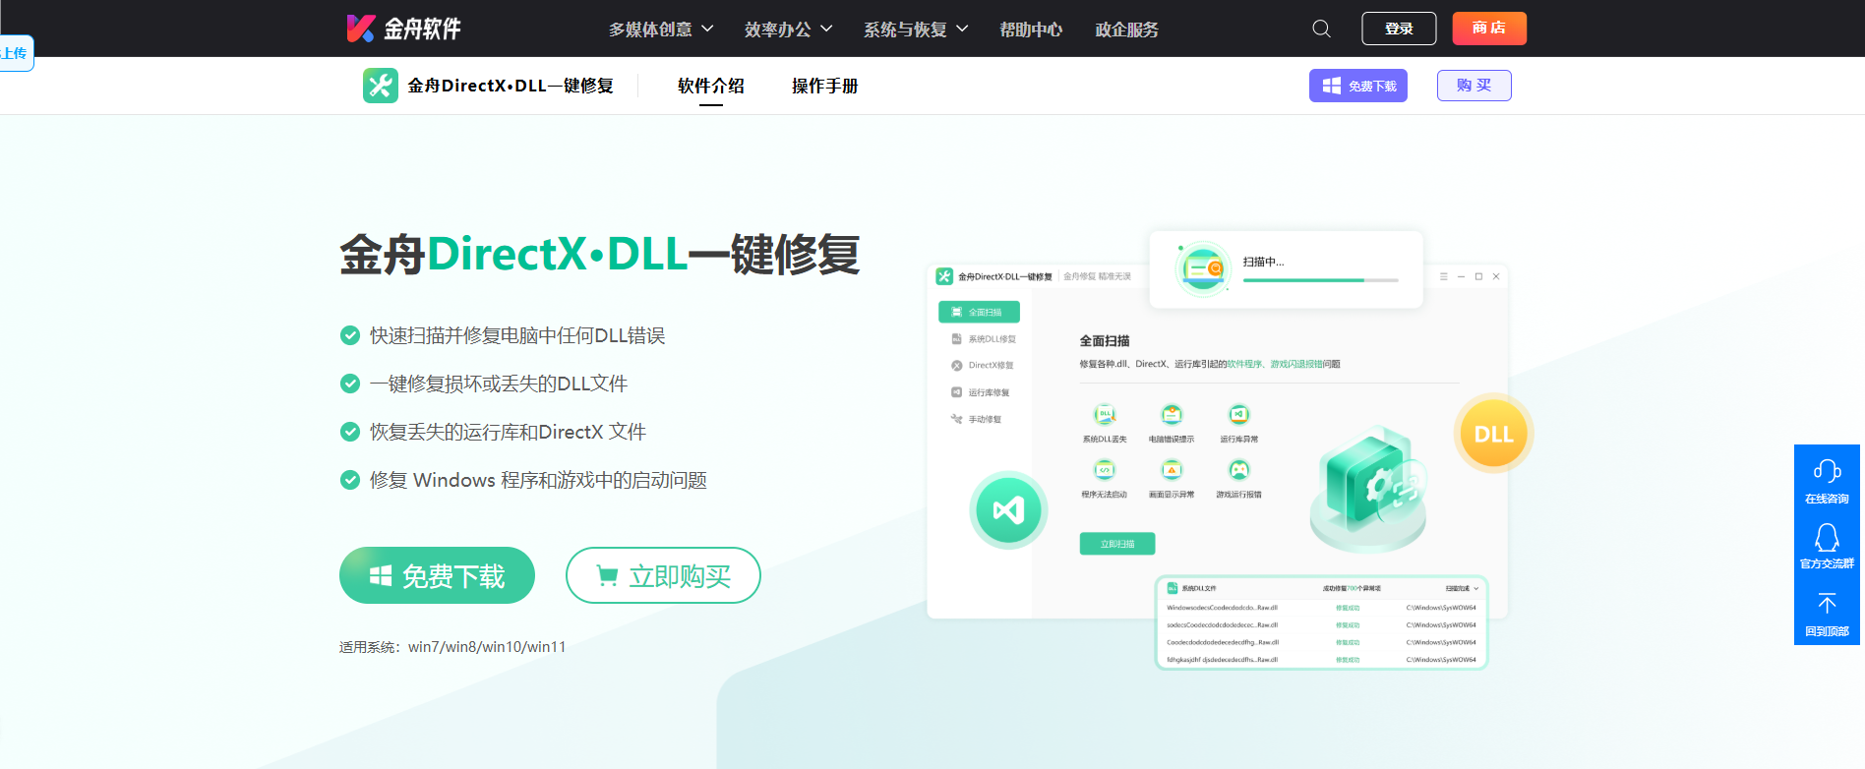Viewport: 1865px width, 769px height.
Task: Expand the 扫描完成 dropdown in the results card
Action: pos(1462,588)
